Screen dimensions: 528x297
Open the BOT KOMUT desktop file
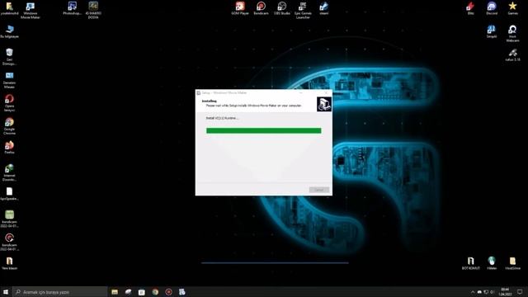(471, 263)
